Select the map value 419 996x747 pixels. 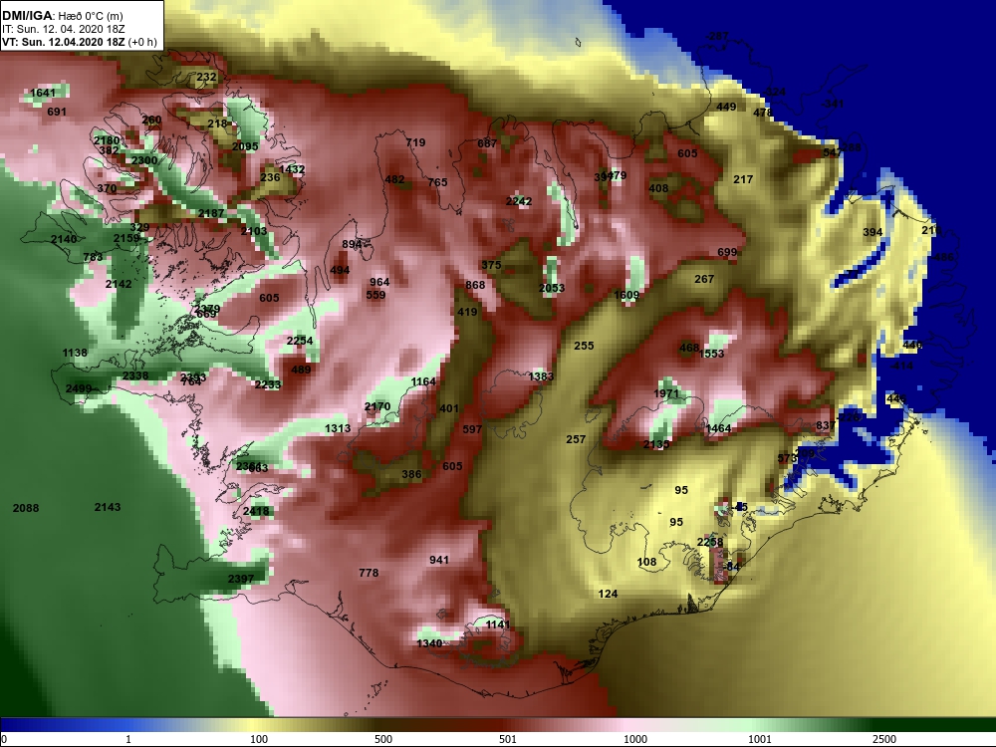point(467,312)
